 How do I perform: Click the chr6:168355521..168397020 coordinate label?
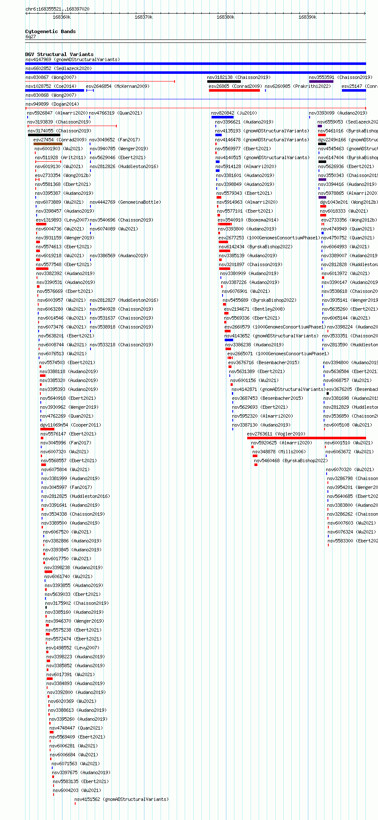coord(57,9)
